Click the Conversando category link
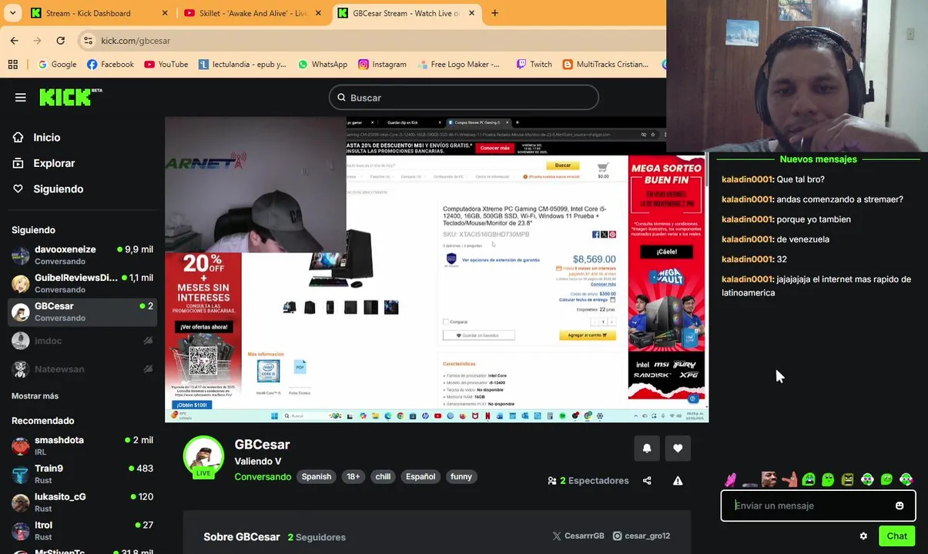This screenshot has height=554, width=928. (x=263, y=476)
